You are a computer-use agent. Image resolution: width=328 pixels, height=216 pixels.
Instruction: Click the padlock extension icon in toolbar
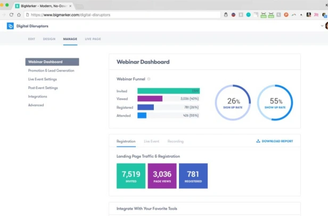point(226,14)
